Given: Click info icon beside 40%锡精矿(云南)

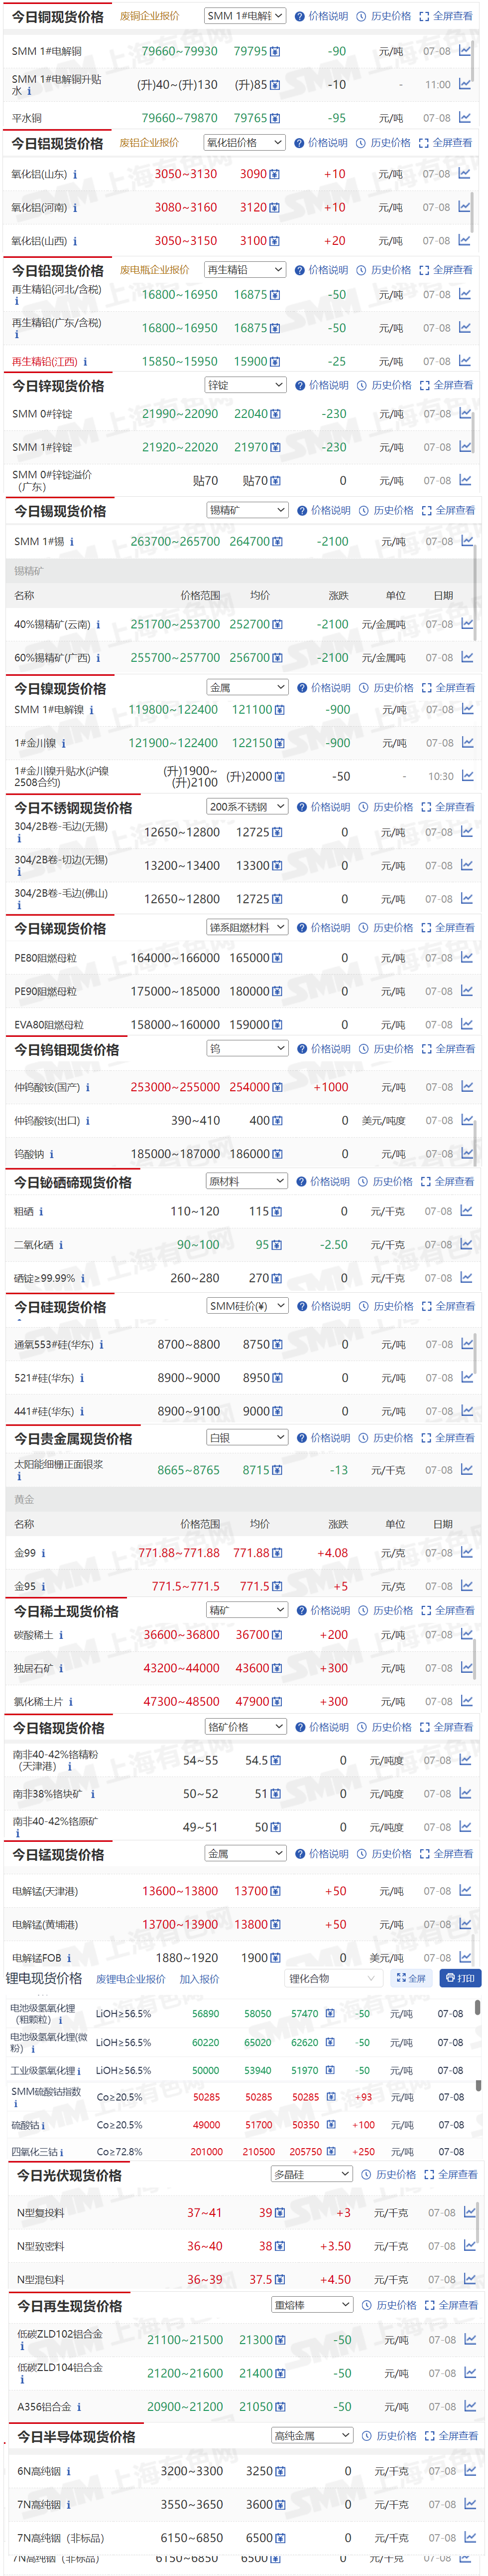Looking at the screenshot, I should click(98, 625).
